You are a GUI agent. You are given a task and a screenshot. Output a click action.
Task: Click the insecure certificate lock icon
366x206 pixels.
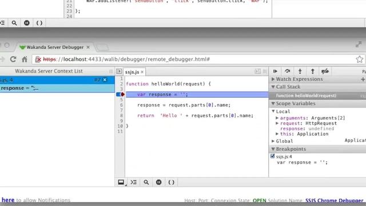tap(38, 60)
